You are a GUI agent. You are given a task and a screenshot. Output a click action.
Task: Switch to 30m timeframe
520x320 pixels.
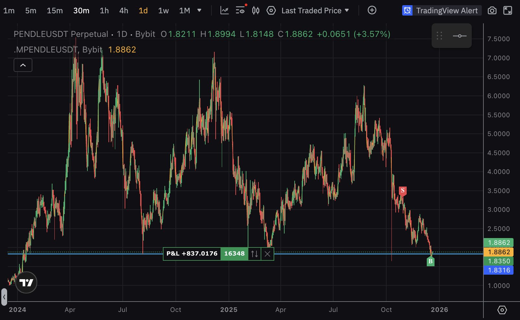point(81,11)
